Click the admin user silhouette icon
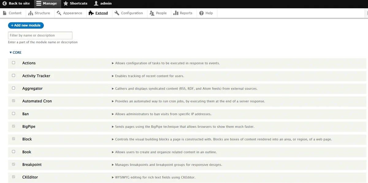This screenshot has height=183, width=368. (96, 3)
